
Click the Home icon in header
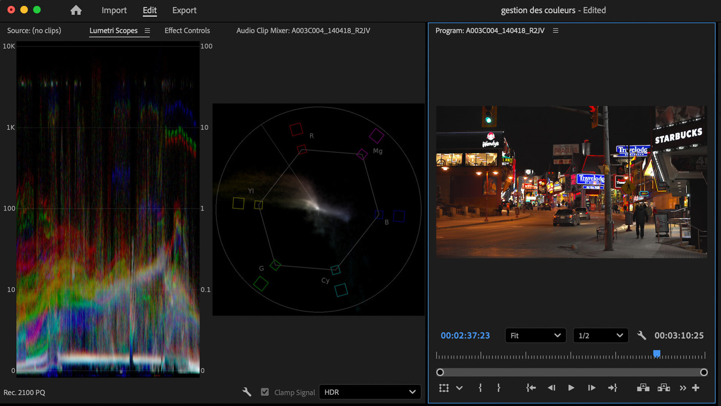(x=76, y=10)
